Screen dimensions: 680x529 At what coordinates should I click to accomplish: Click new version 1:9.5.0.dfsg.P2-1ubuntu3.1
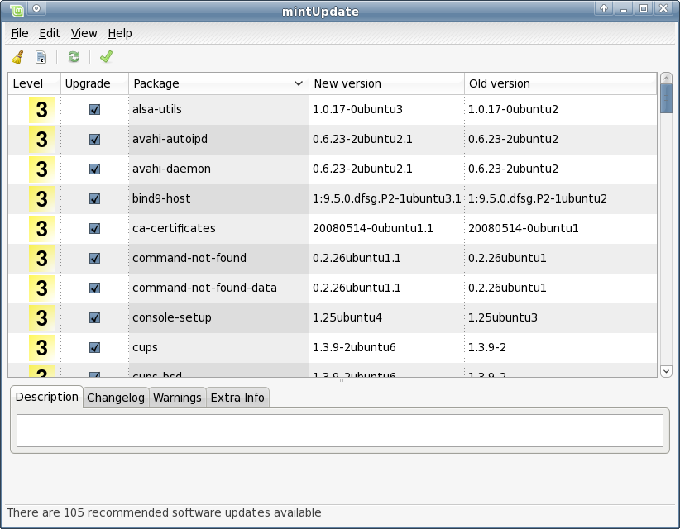(386, 199)
